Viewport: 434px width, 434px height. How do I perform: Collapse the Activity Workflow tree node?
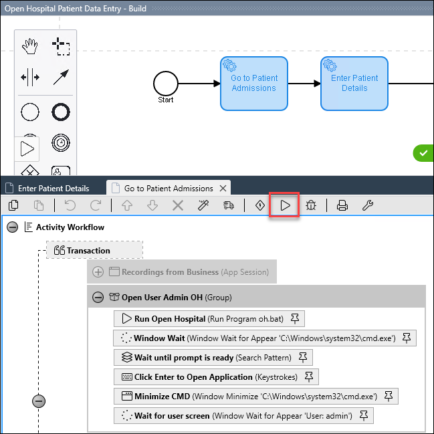12,227
